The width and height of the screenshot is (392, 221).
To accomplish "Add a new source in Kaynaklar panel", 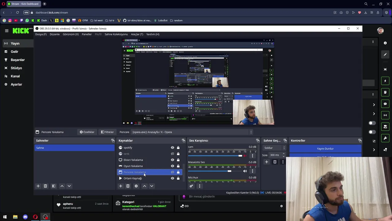I will pos(120,186).
